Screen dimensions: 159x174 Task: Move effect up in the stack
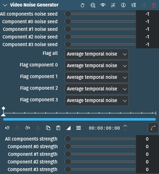tap(134, 5)
